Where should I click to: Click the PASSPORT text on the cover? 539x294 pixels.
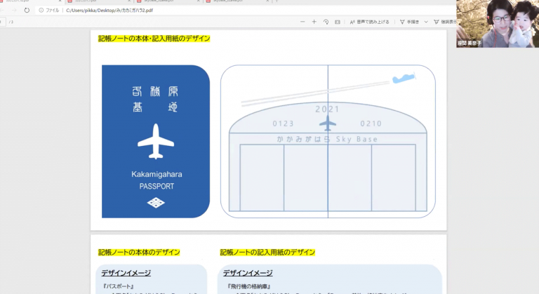[x=157, y=187]
